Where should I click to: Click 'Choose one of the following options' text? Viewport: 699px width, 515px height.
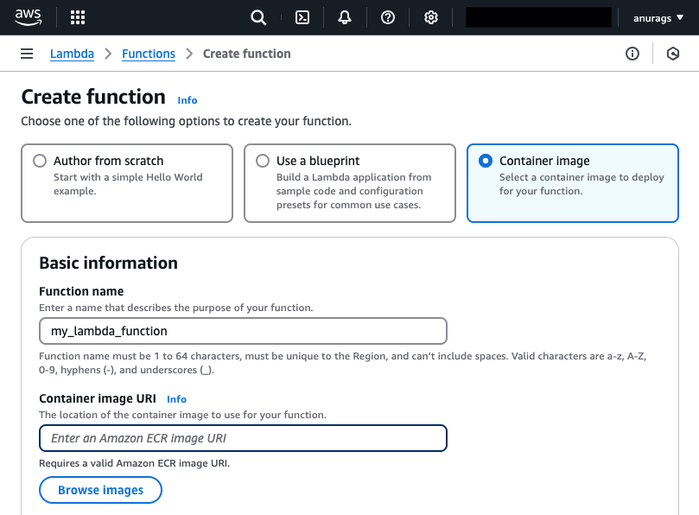click(x=186, y=121)
